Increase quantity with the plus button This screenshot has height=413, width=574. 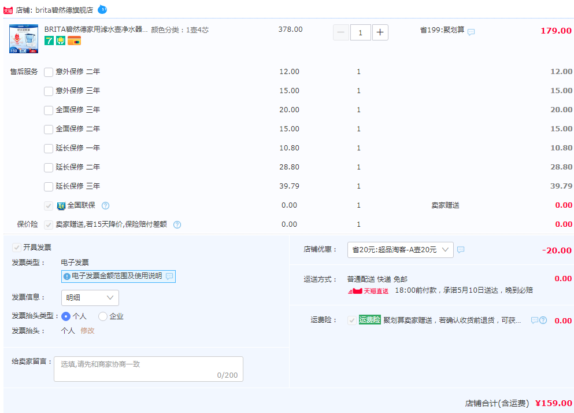click(x=380, y=32)
